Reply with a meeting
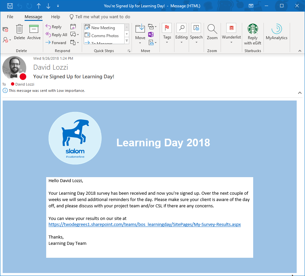The height and width of the screenshot is (276, 305). pos(73,27)
